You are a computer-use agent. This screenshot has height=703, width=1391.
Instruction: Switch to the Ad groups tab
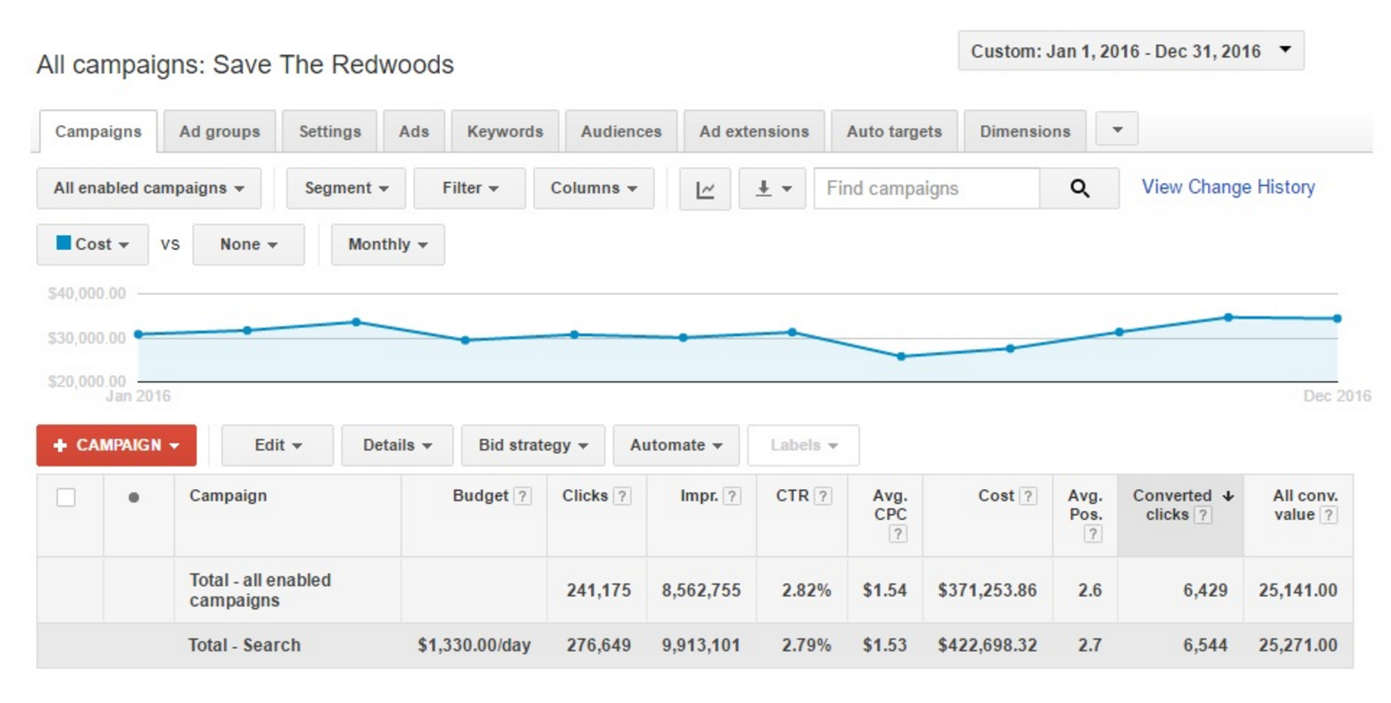(220, 132)
